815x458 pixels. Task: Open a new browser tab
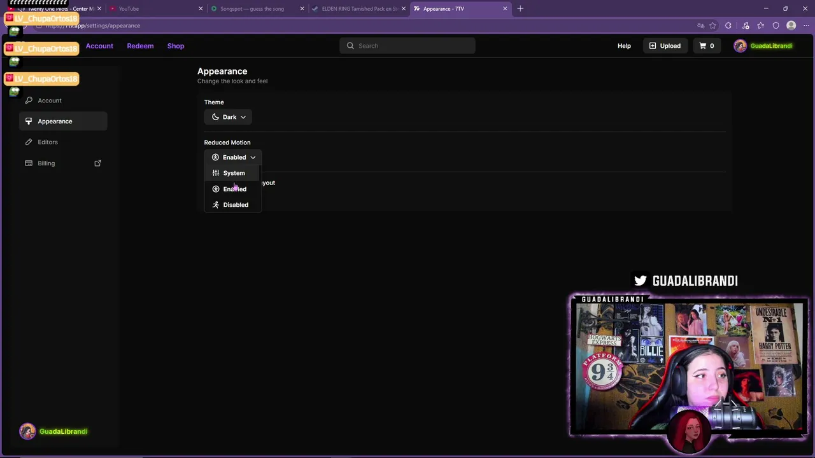coord(520,9)
